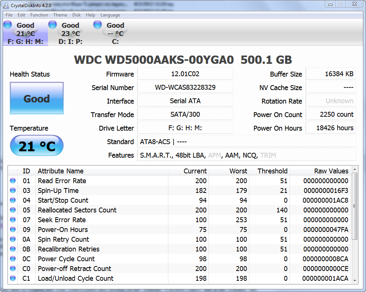Select the Power-On Hours attribute name

tap(63, 230)
